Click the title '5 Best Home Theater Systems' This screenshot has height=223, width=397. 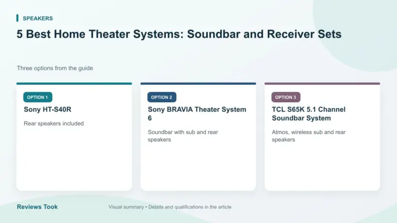(x=179, y=34)
